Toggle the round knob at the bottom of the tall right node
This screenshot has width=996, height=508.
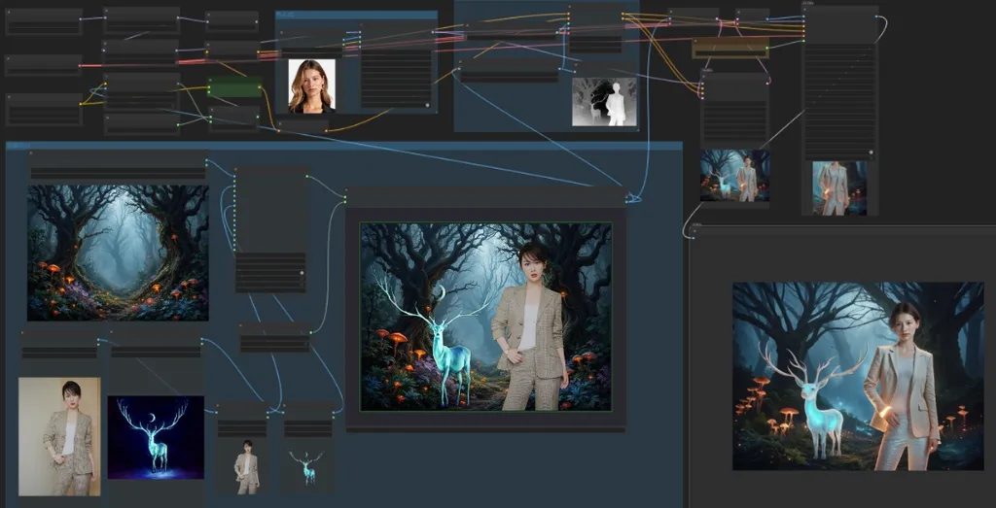click(871, 152)
